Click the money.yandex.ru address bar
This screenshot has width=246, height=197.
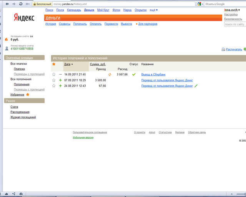coord(124,4)
